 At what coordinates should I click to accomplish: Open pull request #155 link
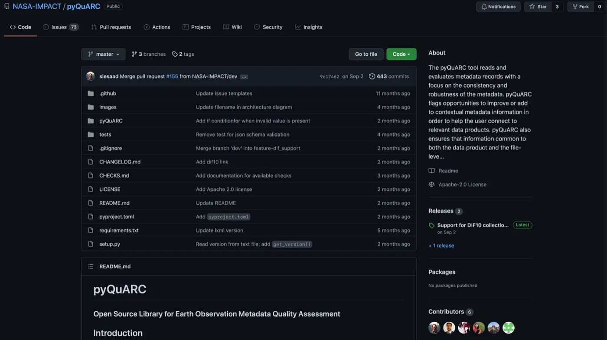pos(172,77)
